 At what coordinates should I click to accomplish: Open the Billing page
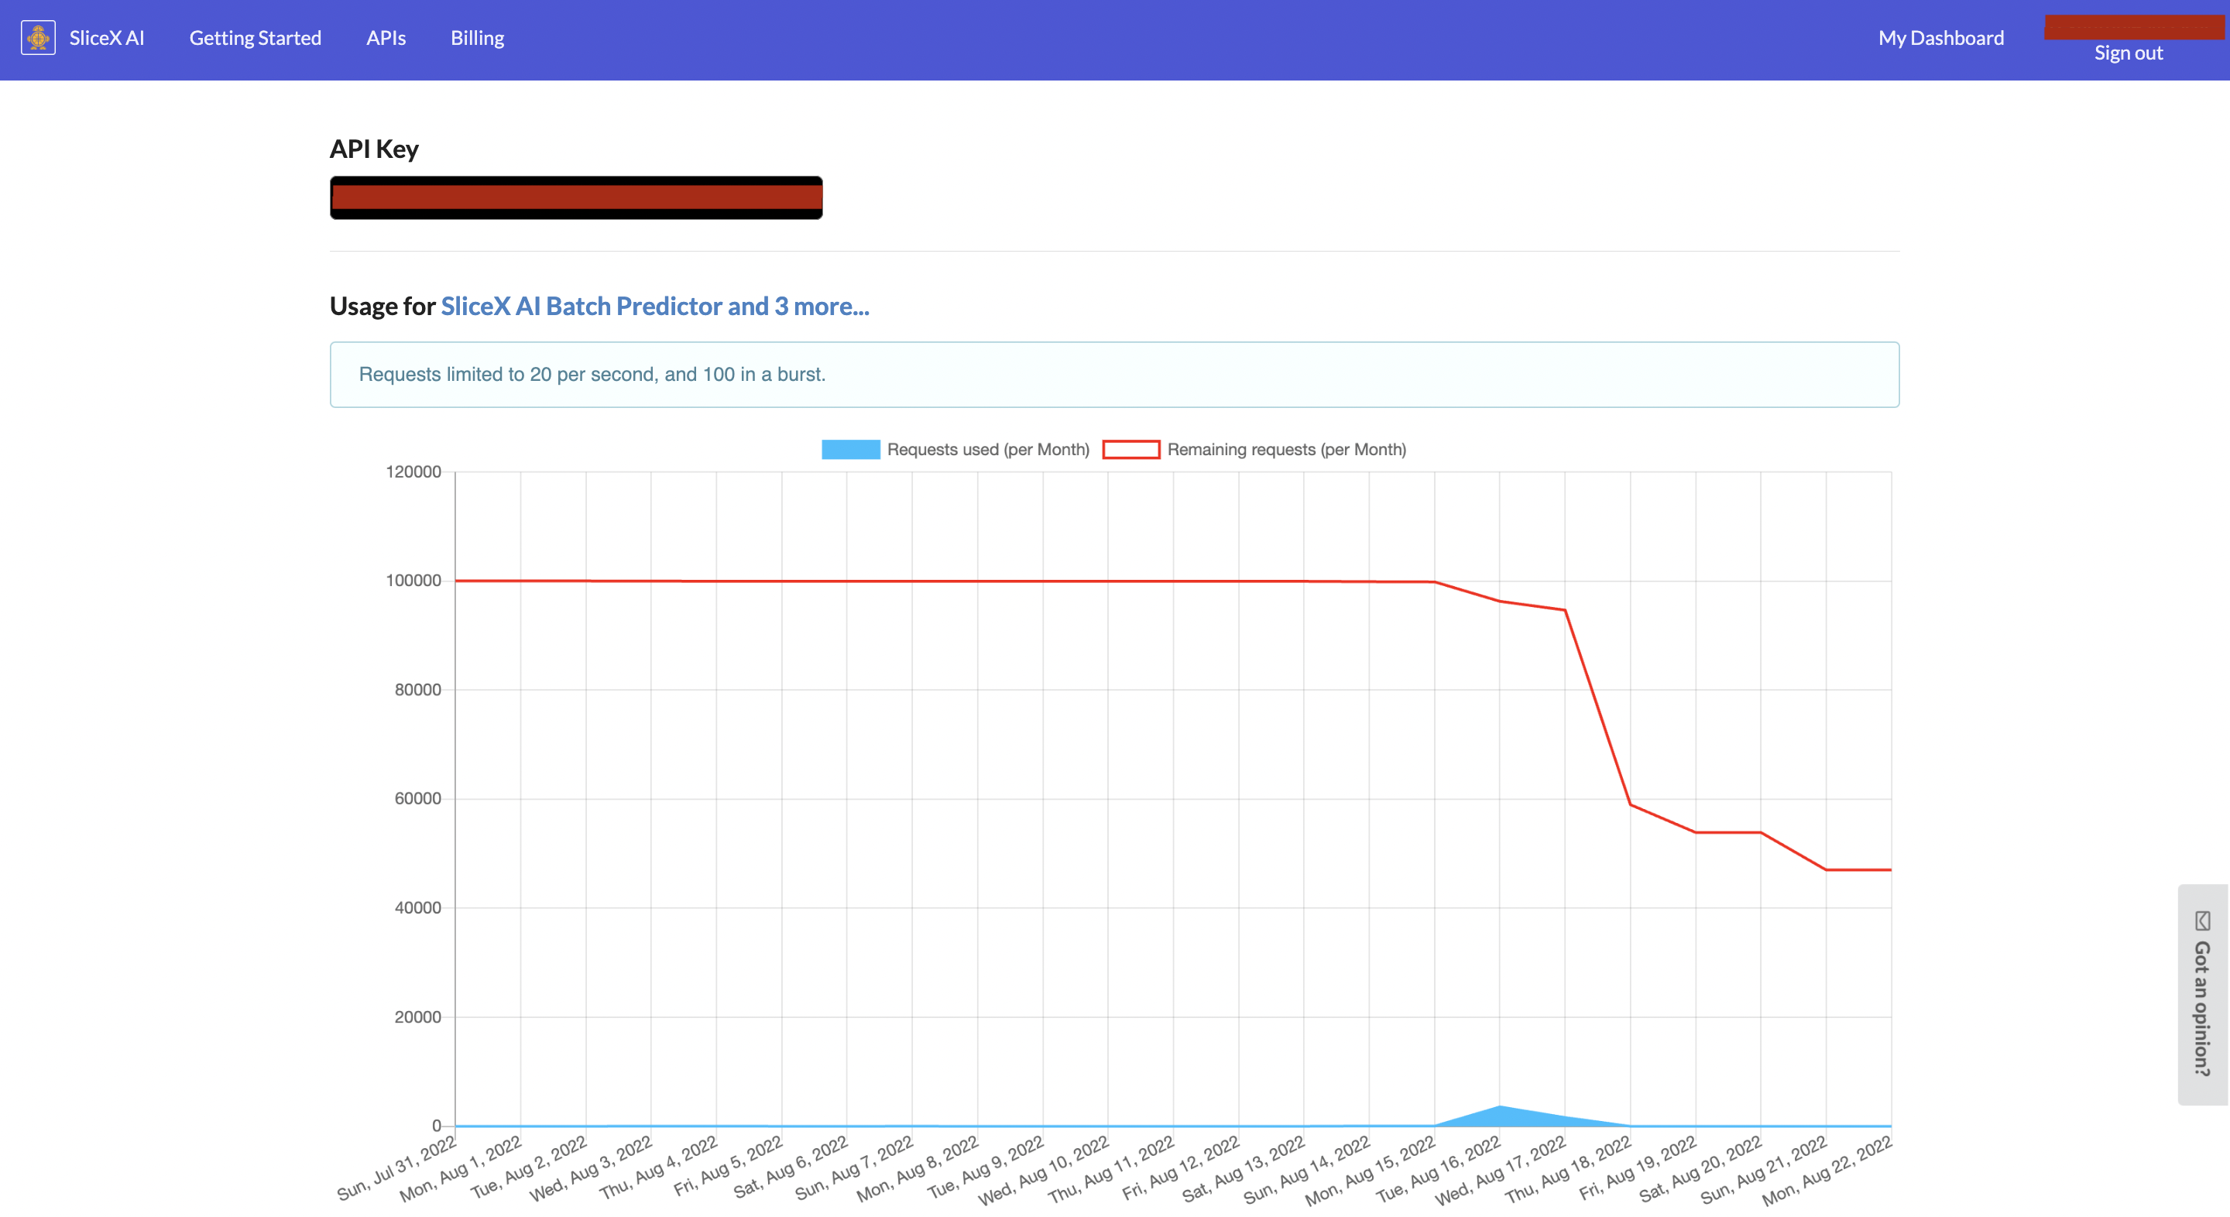[x=477, y=38]
